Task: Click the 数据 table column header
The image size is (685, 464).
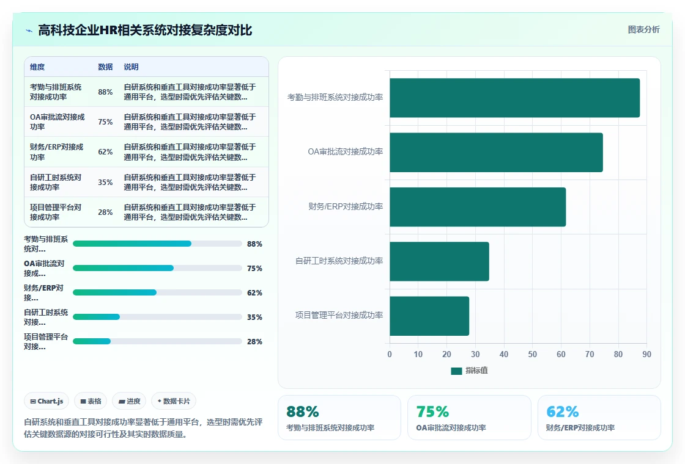Action: coord(105,67)
